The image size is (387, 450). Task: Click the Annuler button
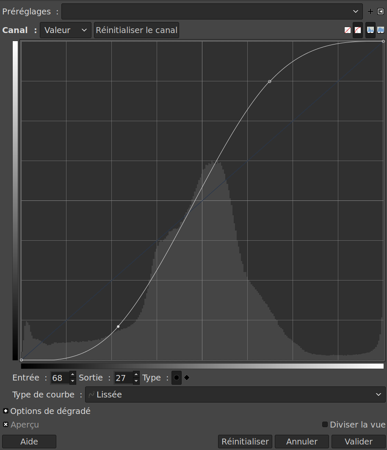(301, 442)
